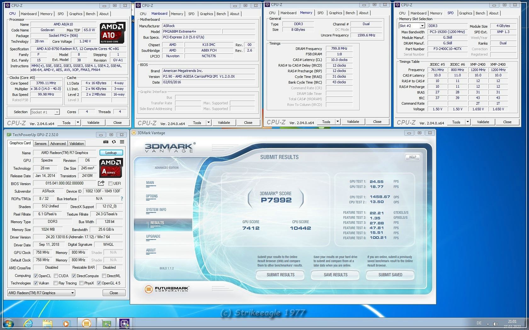Image resolution: width=529 pixels, height=330 pixels.
Task: Open Validation tab in GPU-Z
Action: click(x=77, y=143)
